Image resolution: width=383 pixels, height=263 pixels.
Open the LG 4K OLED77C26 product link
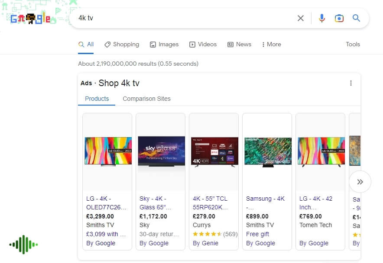coord(106,203)
